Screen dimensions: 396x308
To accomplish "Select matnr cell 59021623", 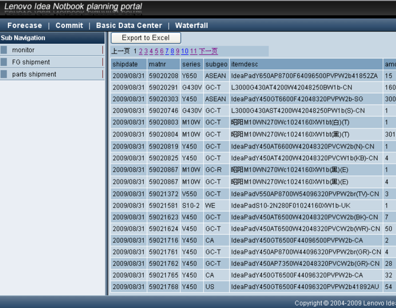I will tap(164, 217).
